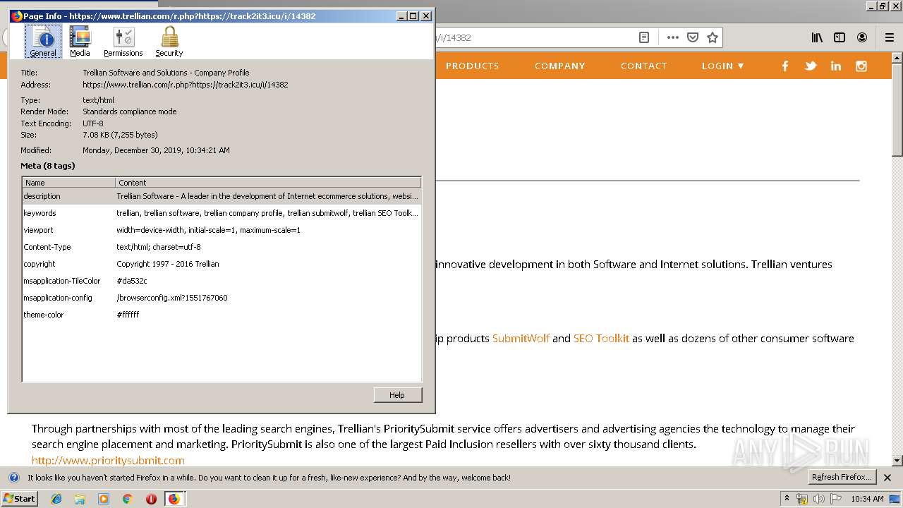Click the Help button in Page Info
Image resolution: width=903 pixels, height=508 pixels.
397,395
